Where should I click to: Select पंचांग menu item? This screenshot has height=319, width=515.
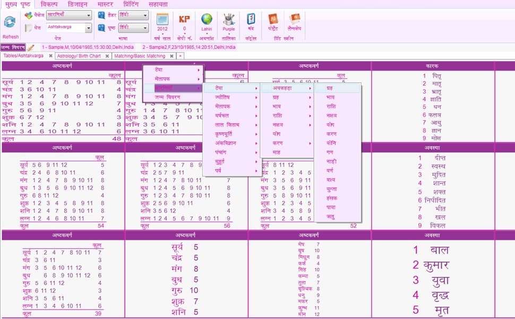232,153
